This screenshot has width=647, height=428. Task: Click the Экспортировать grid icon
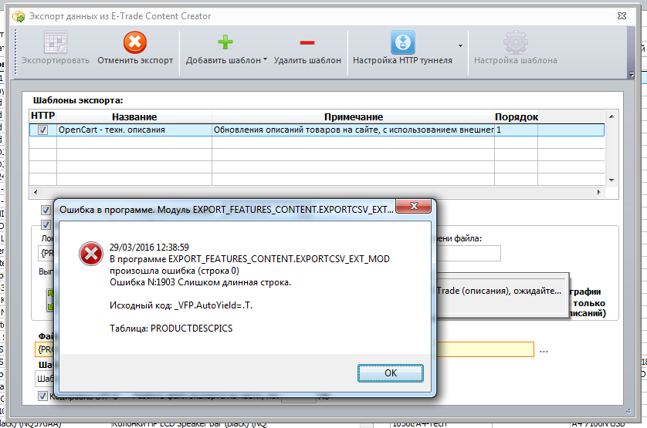point(56,42)
